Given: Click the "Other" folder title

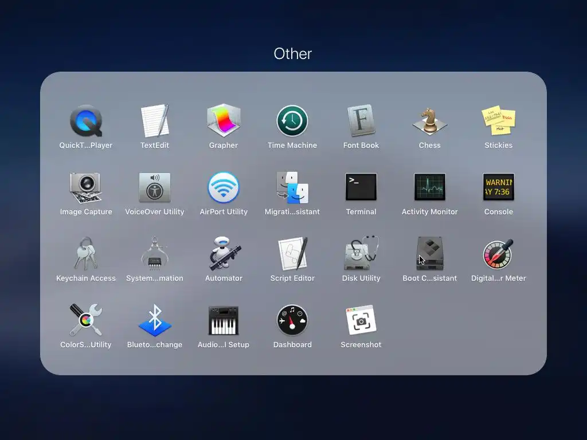Looking at the screenshot, I should click(293, 54).
